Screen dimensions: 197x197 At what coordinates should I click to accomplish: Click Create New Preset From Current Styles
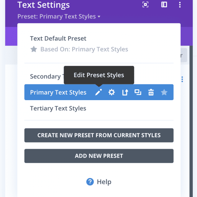(x=99, y=135)
